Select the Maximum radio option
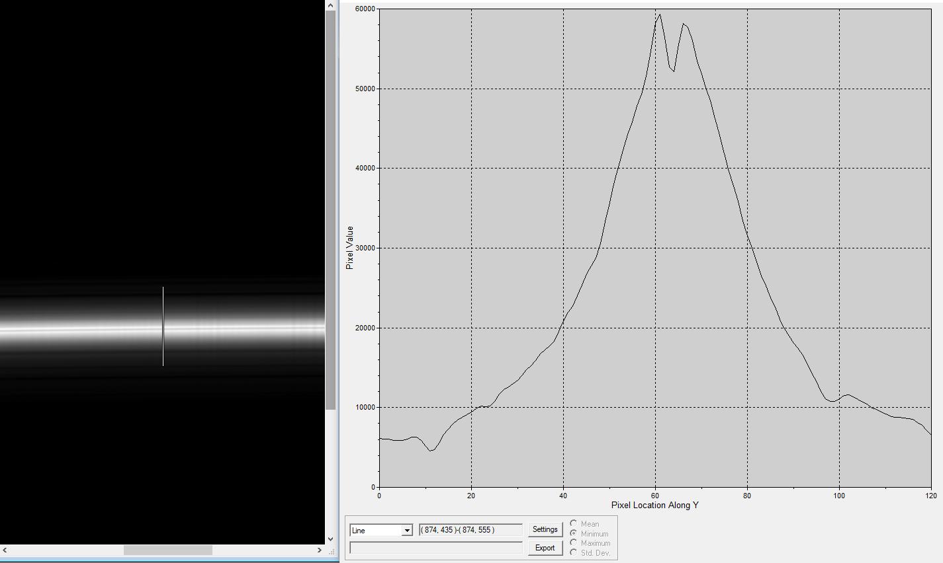 pos(574,543)
